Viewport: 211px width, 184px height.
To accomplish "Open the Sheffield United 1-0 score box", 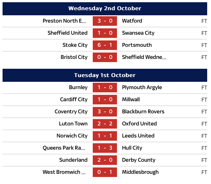I will click(x=105, y=33).
